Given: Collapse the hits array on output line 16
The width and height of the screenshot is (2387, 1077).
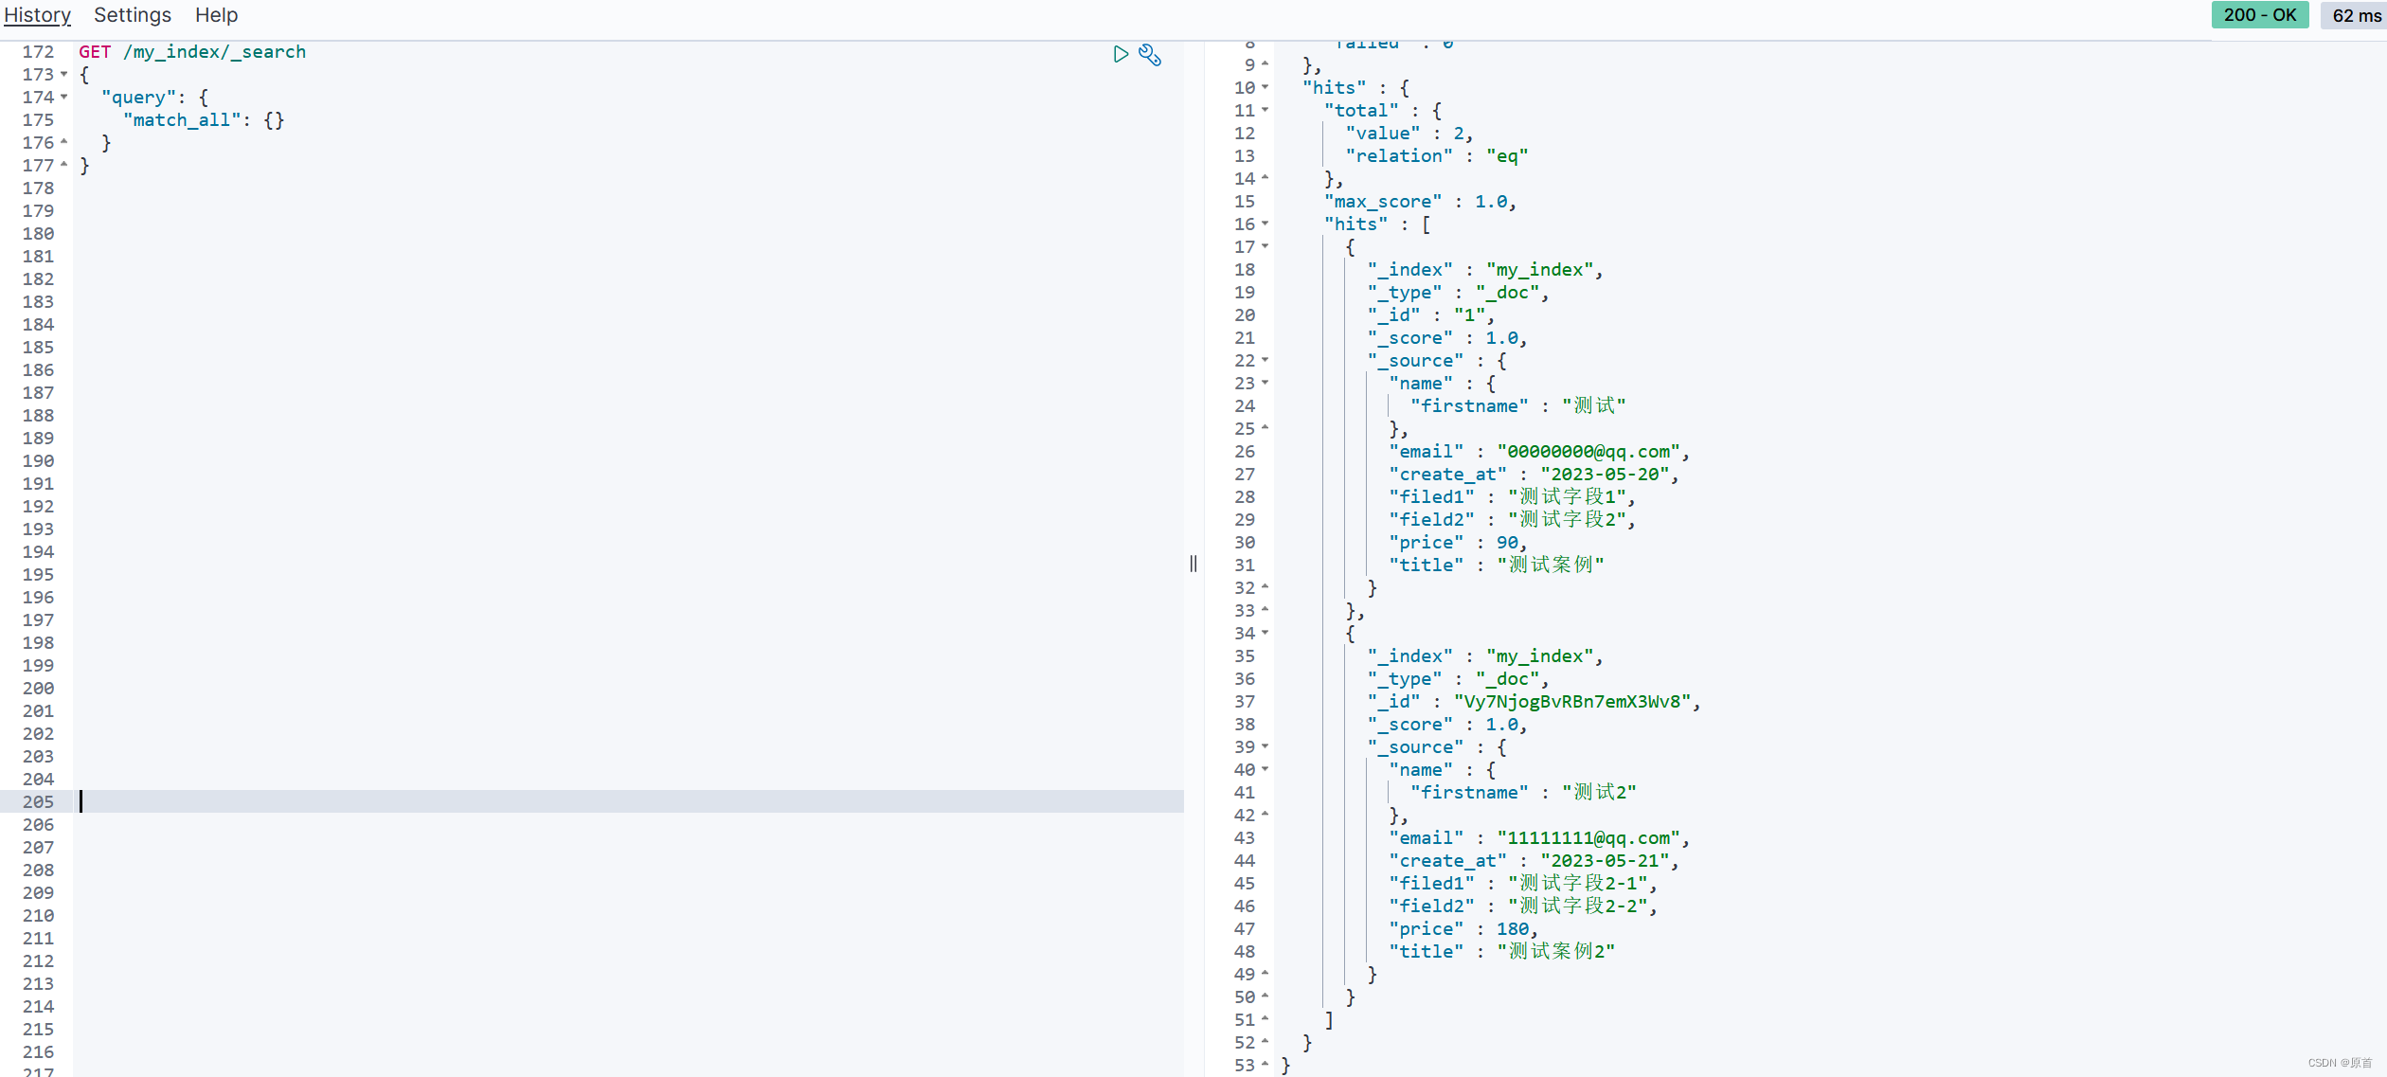Looking at the screenshot, I should 1265,224.
